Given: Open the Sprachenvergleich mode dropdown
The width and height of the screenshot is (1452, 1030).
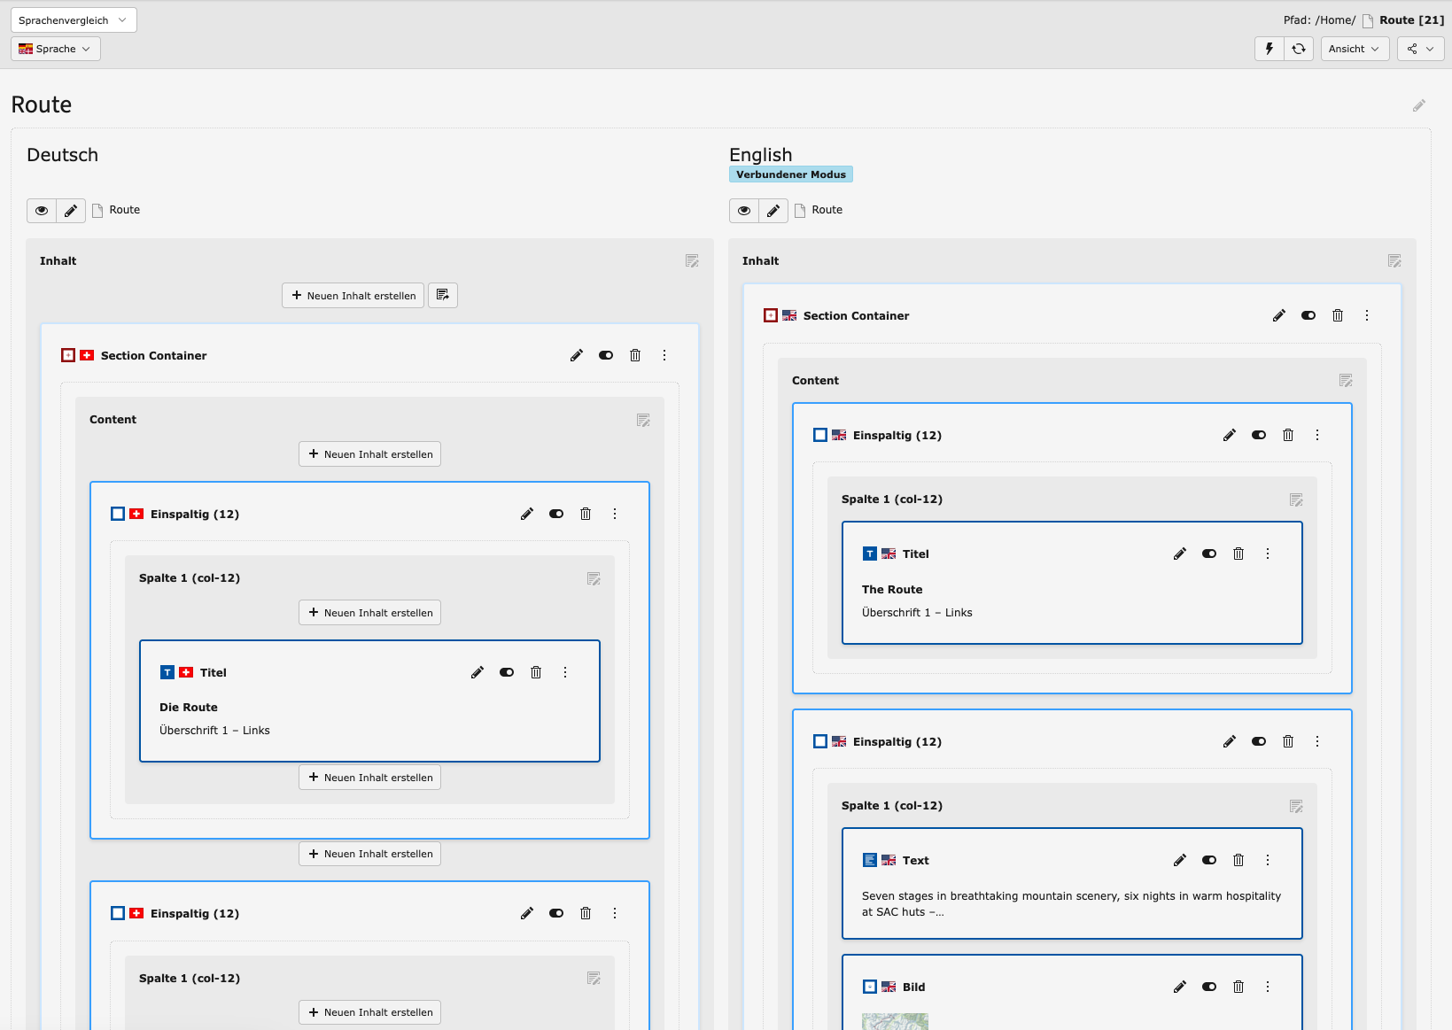Looking at the screenshot, I should [74, 20].
